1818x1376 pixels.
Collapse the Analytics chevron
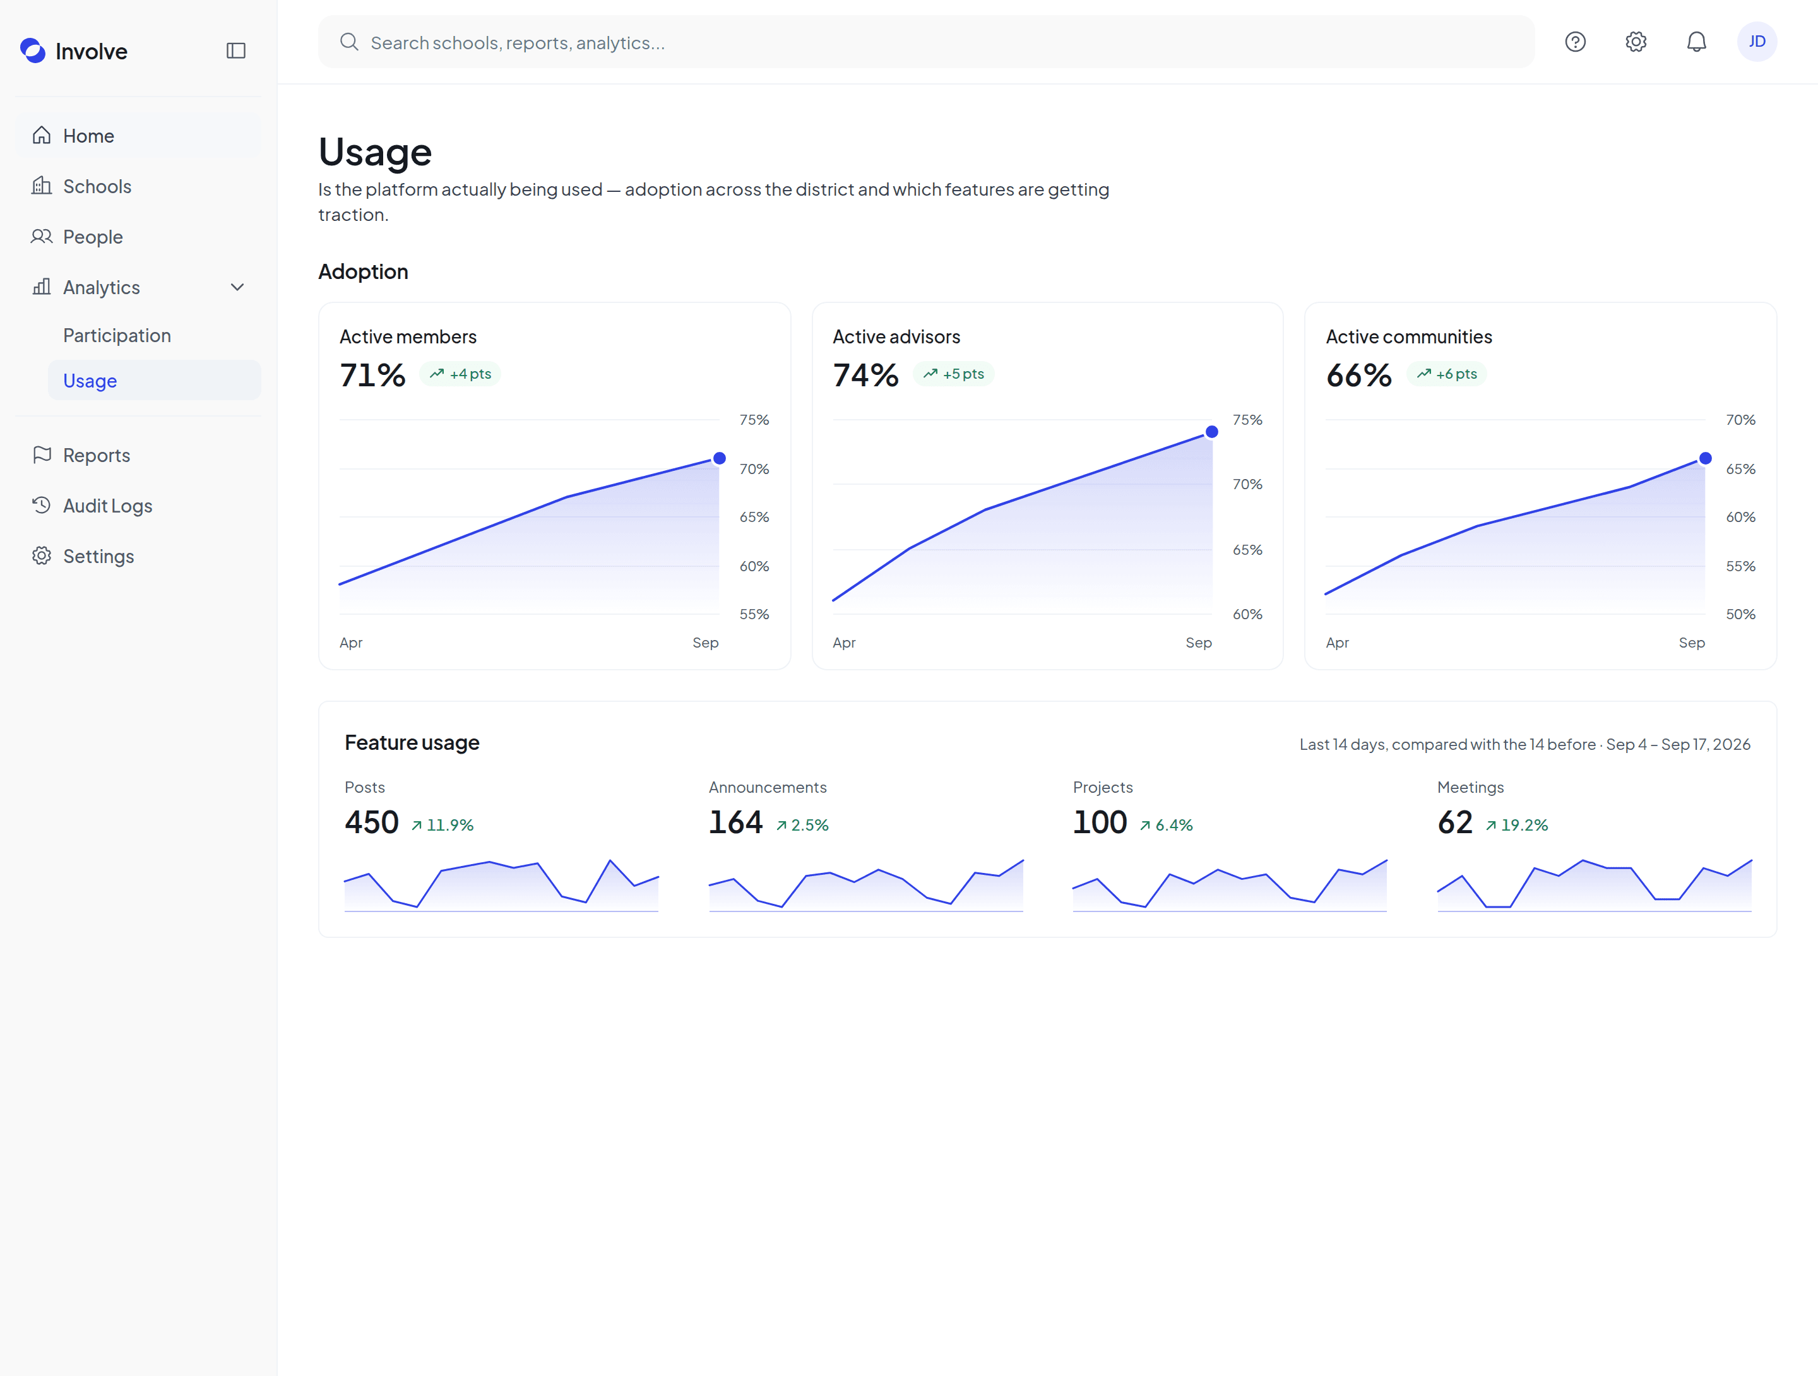coord(237,287)
